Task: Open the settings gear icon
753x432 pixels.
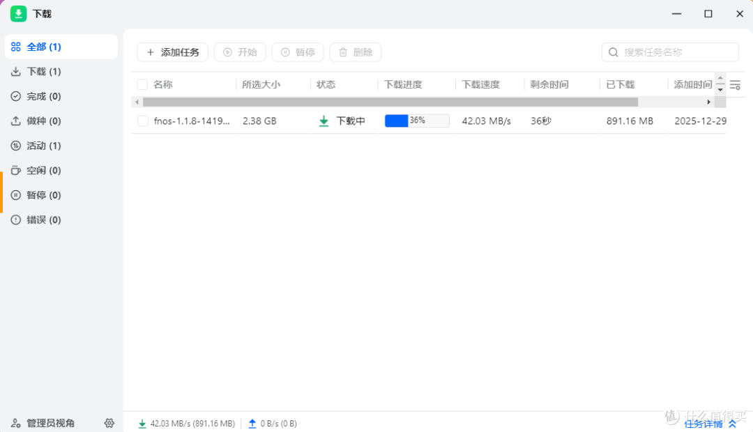Action: tap(109, 423)
